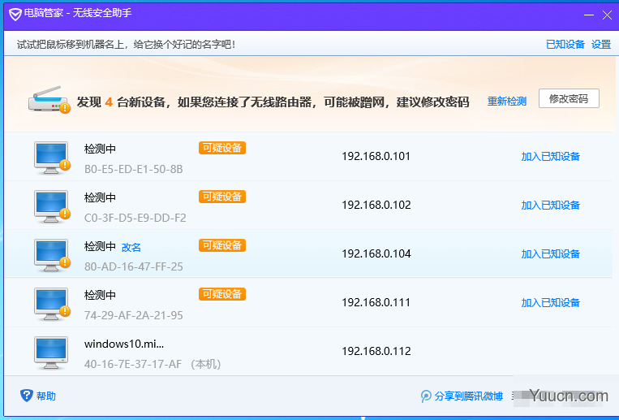
Task: Click 可疑设备 badge for B0-E5-ED-E1-50-8B
Action: (221, 148)
